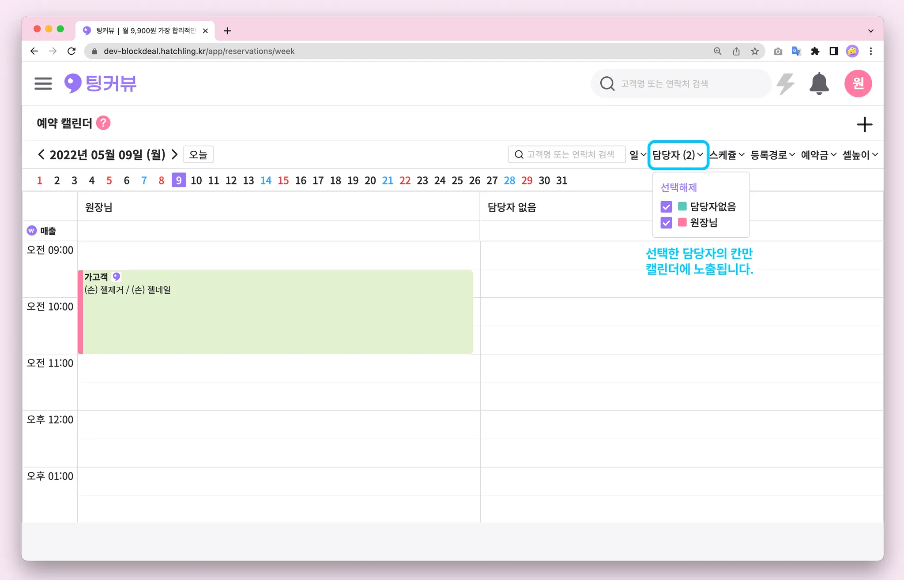Select day 21 in the date strip
The height and width of the screenshot is (580, 904).
pos(387,180)
